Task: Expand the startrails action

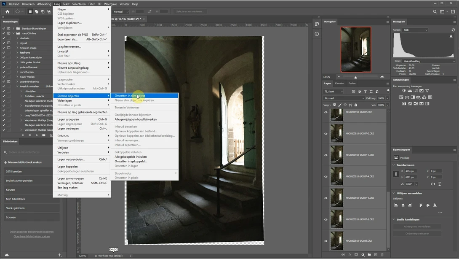Action: point(17,38)
